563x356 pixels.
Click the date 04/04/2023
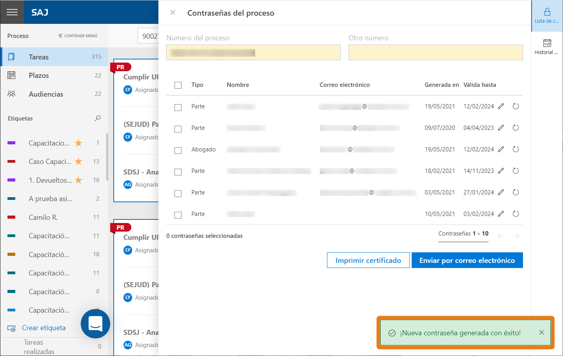(x=478, y=128)
